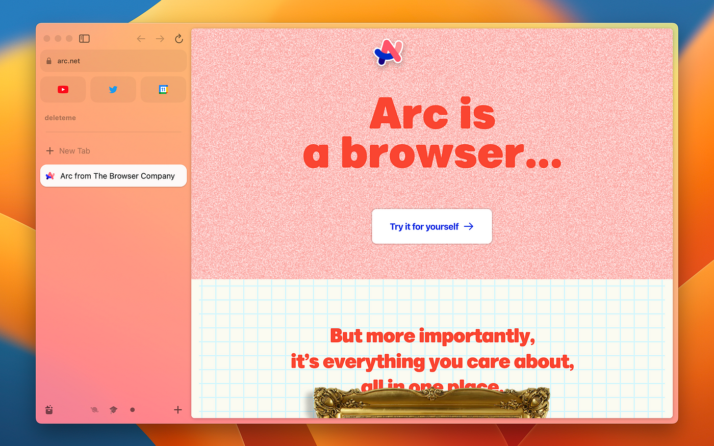The width and height of the screenshot is (714, 446).
Task: Select the Arc from The Browser Company tab
Action: 113,176
